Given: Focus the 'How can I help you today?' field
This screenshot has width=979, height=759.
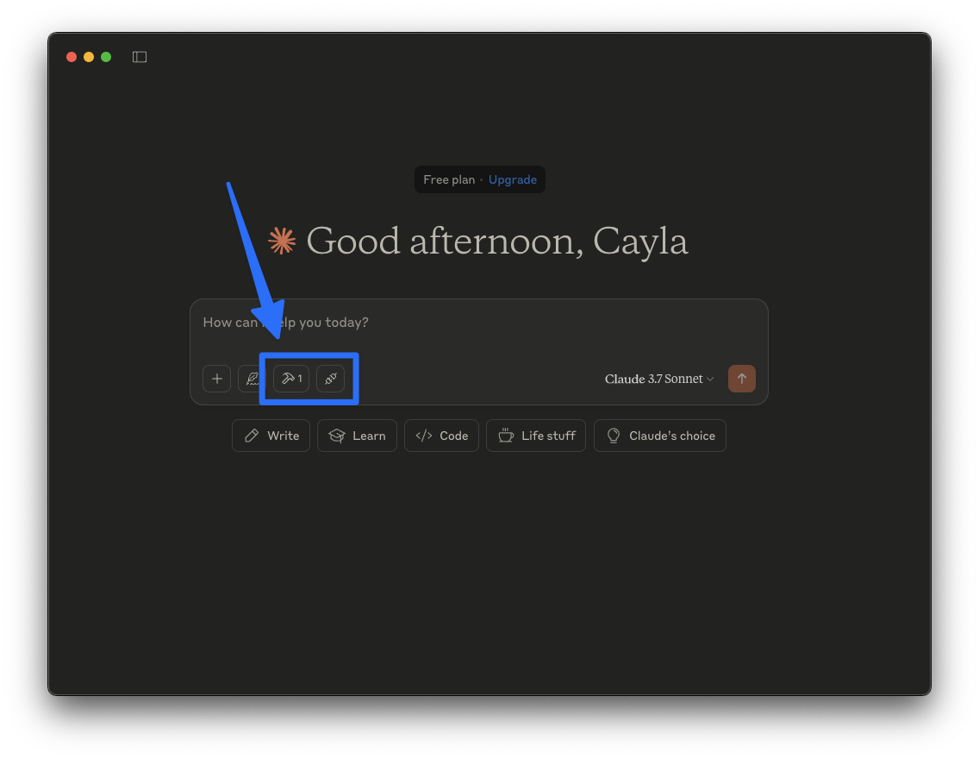Looking at the screenshot, I should click(479, 323).
